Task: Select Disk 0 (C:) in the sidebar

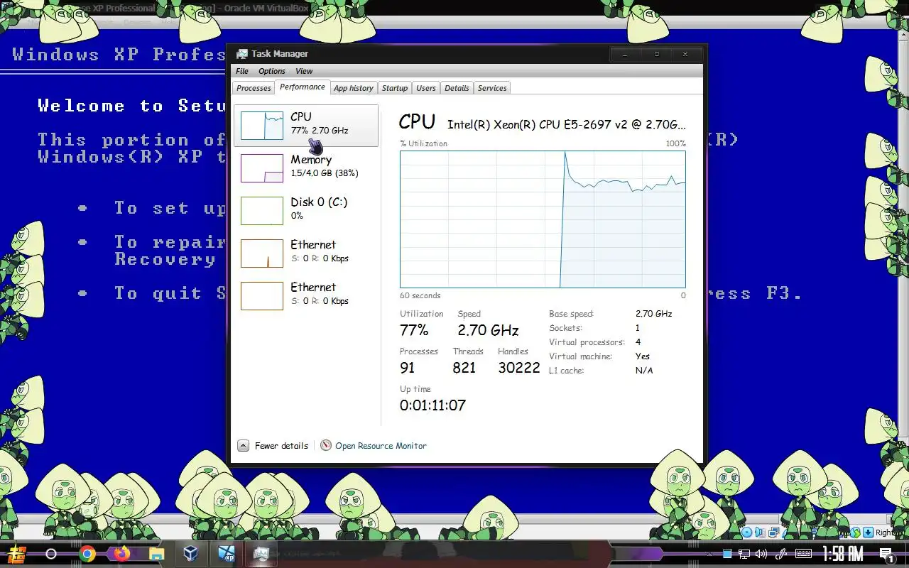Action: pos(306,210)
